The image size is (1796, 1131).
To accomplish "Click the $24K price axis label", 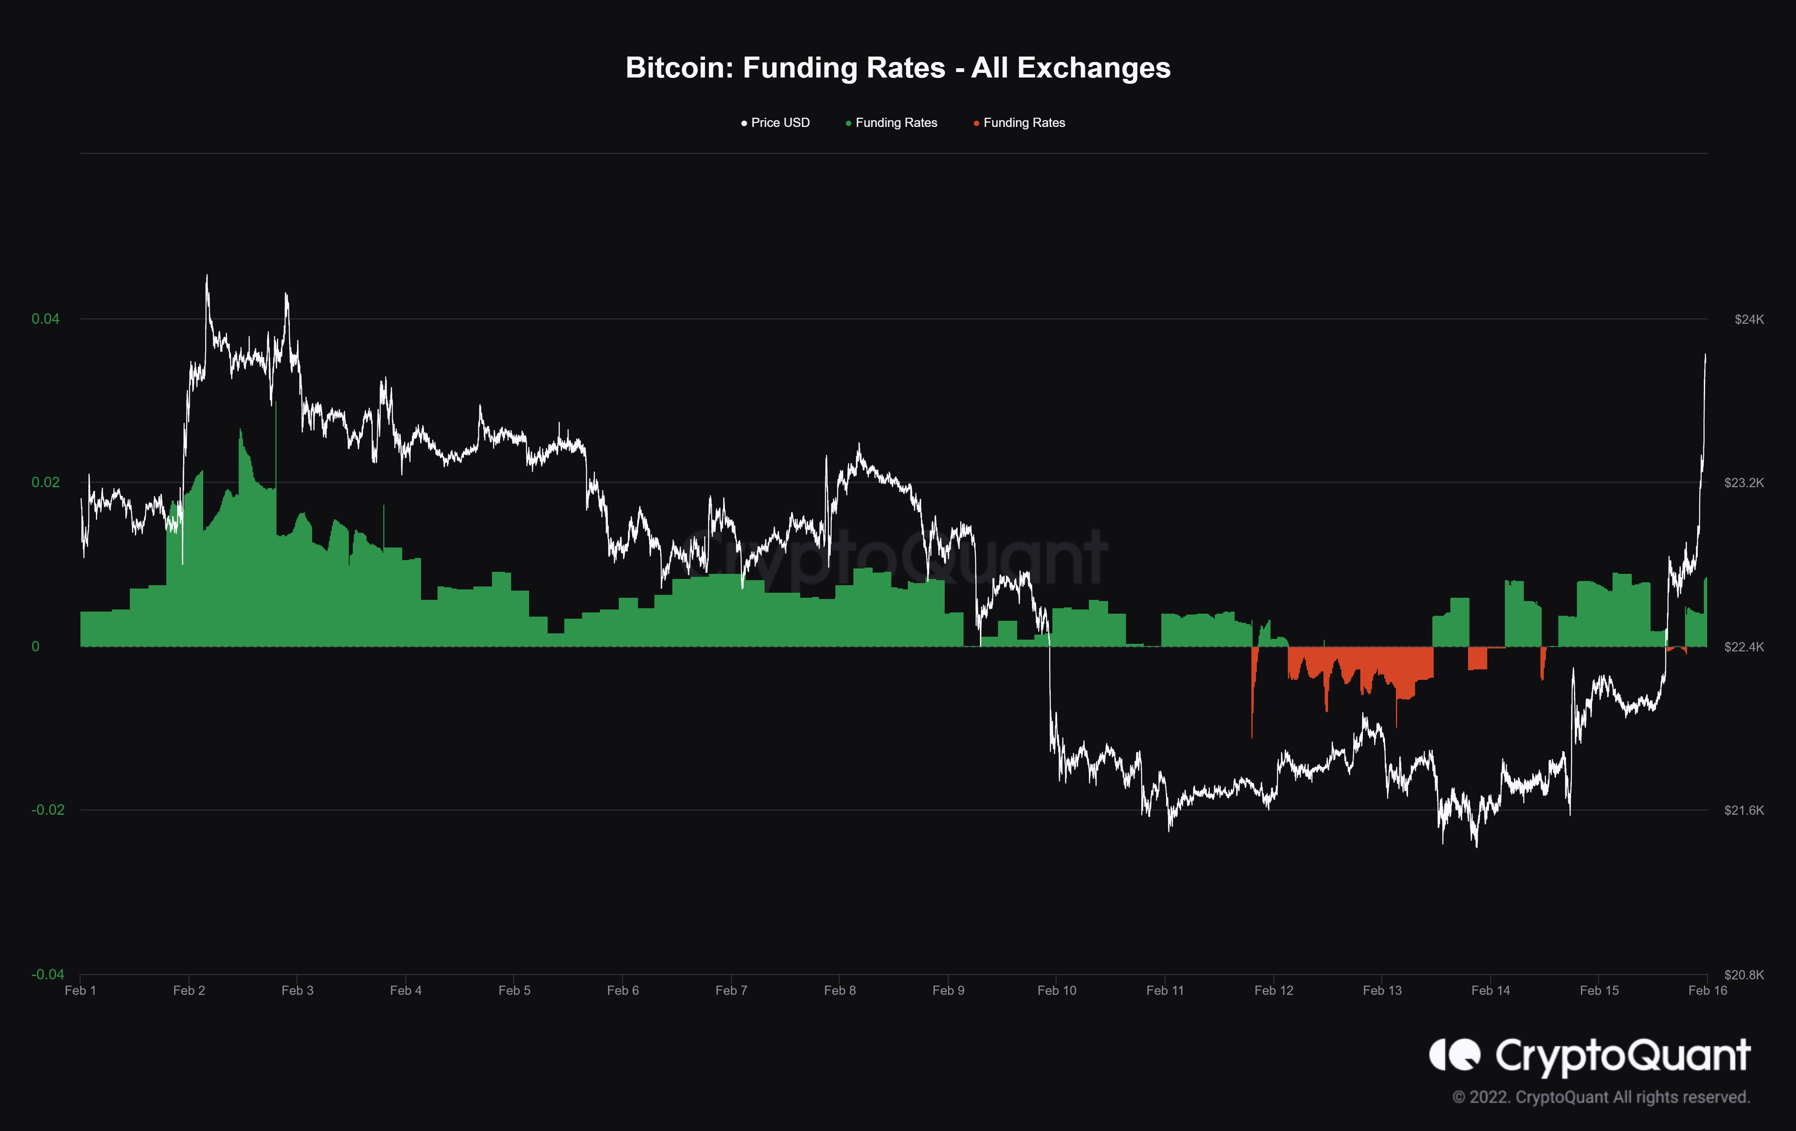I will 1749,319.
